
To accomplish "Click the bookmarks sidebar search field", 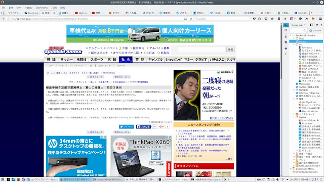I will click(x=298, y=30).
